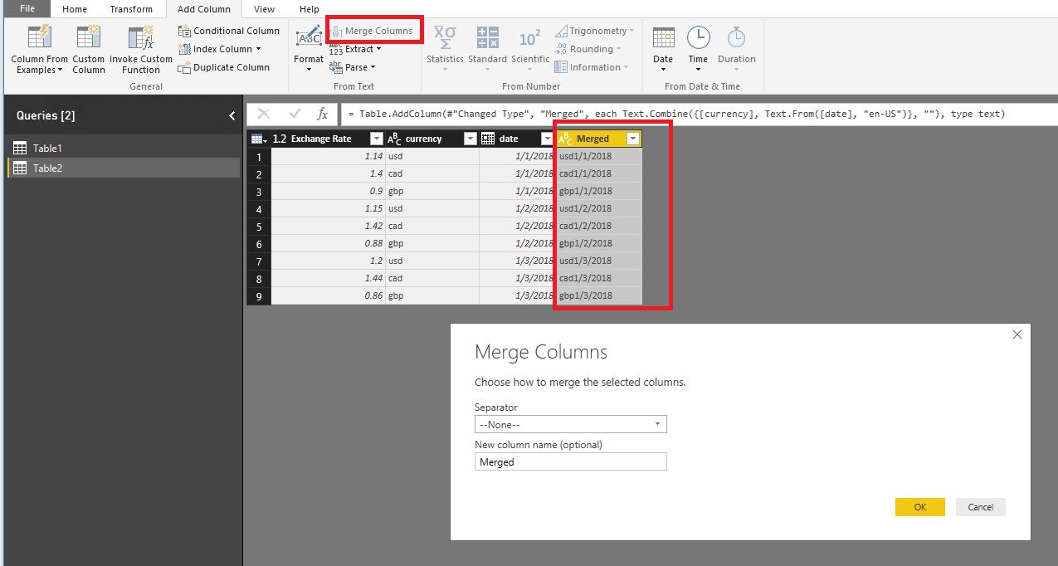Open the File menu
Screen dimensions: 1058x566
tap(27, 9)
